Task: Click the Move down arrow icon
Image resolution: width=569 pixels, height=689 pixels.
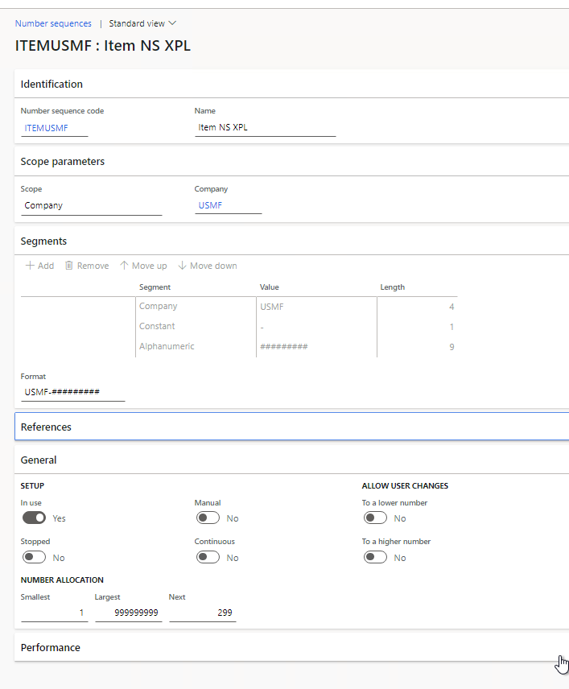Action: [x=182, y=266]
